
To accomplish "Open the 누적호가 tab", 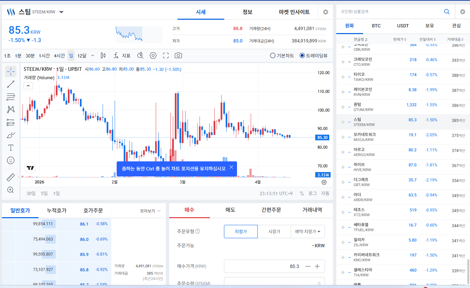I will [x=57, y=210].
